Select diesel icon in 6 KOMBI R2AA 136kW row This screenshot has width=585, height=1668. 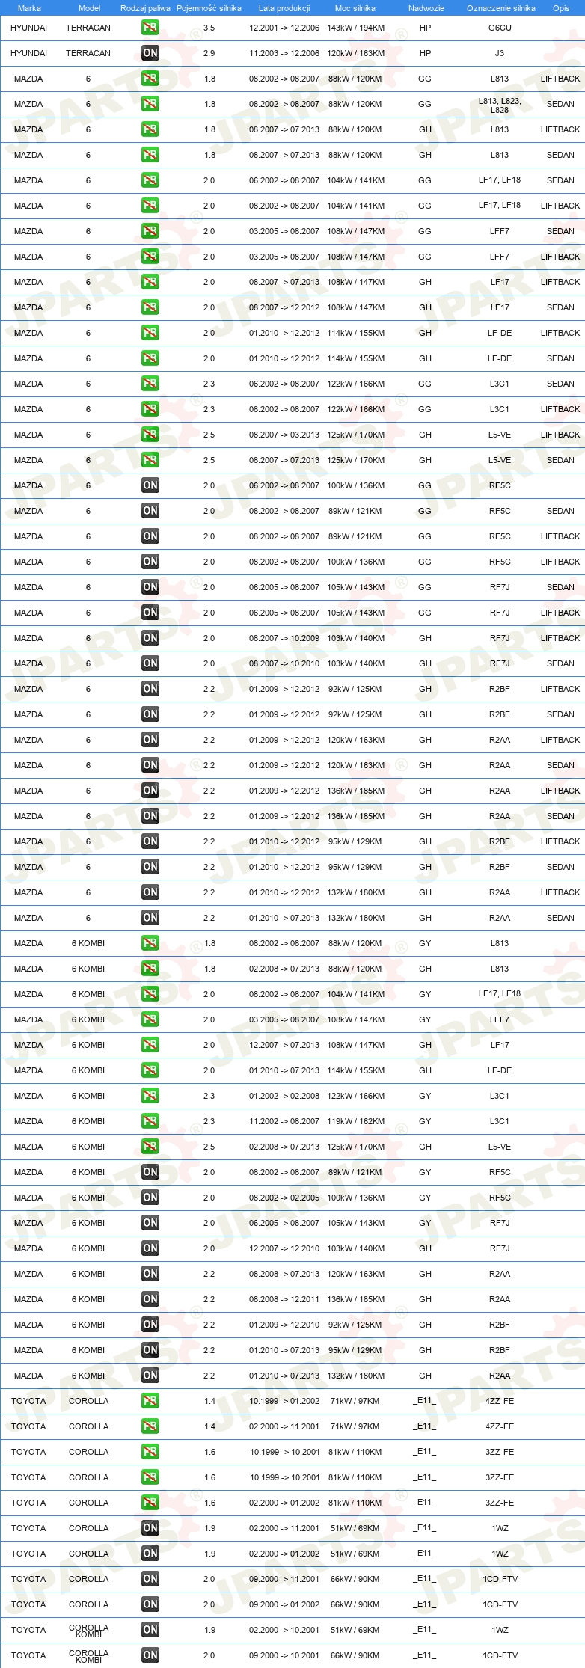tap(150, 1299)
